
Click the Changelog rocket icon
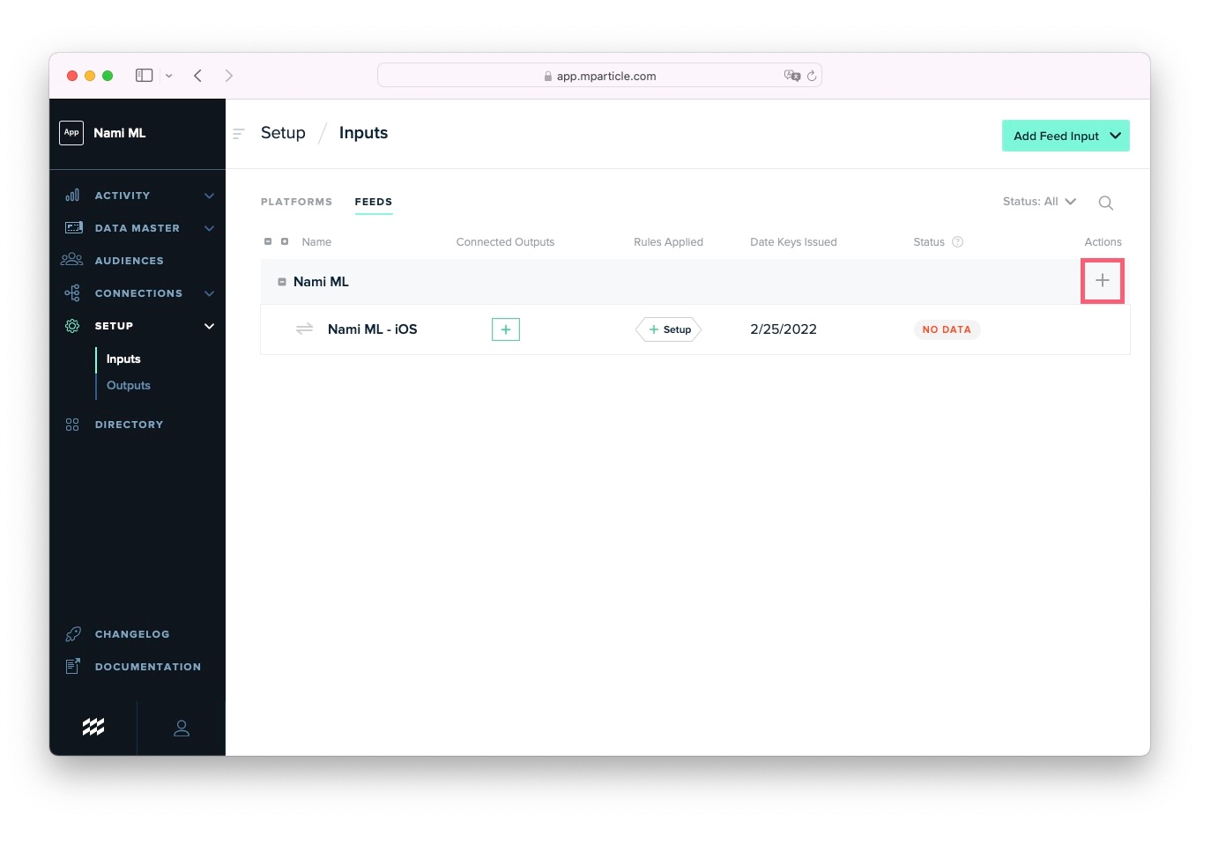(x=73, y=634)
